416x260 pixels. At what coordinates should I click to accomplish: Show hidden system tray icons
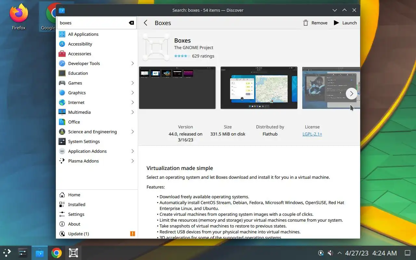click(340, 253)
